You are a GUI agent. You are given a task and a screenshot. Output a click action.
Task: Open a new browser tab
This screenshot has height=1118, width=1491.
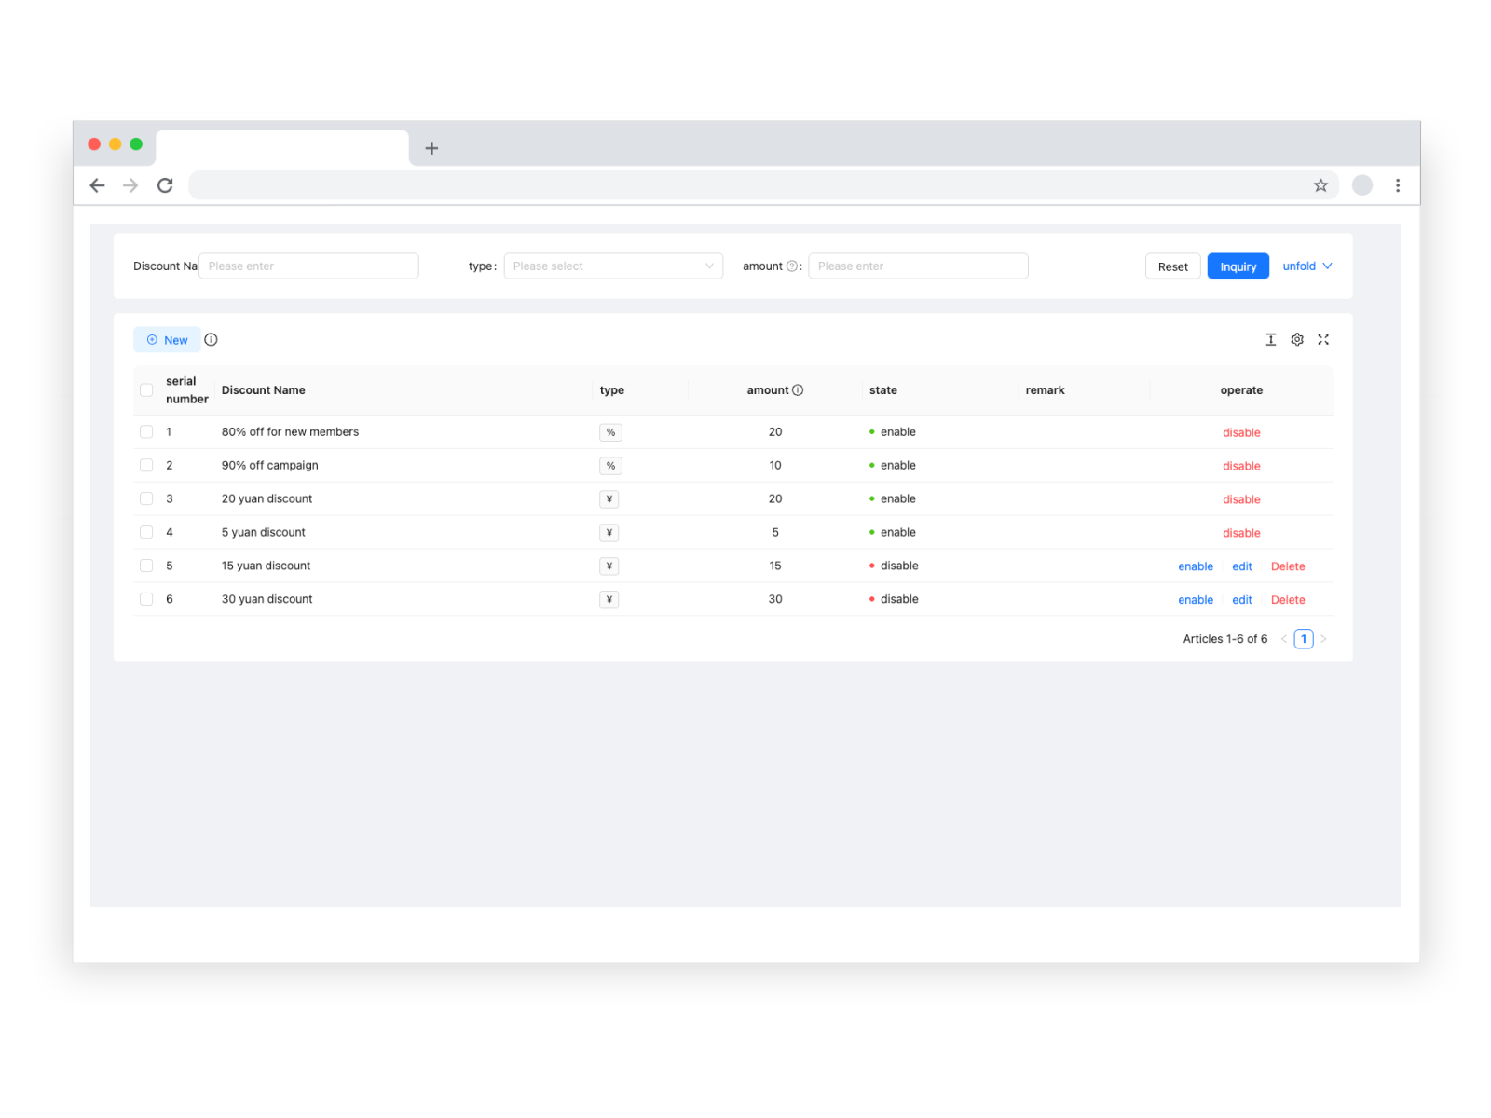point(431,148)
